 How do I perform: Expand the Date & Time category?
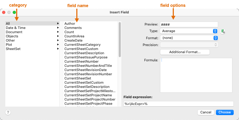tap(58, 28)
